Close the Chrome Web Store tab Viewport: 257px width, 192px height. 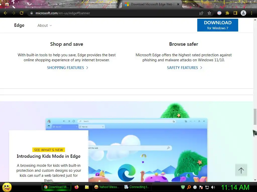click(58, 4)
